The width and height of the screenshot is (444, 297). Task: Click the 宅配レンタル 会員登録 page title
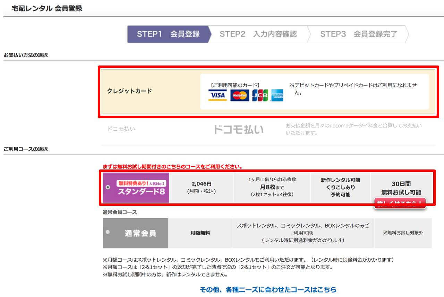click(47, 9)
